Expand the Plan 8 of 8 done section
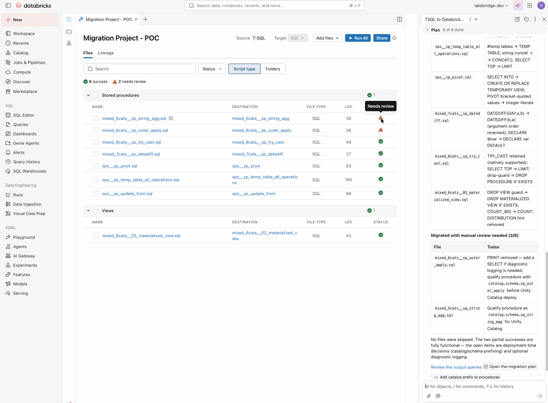The image size is (548, 403). (x=427, y=30)
